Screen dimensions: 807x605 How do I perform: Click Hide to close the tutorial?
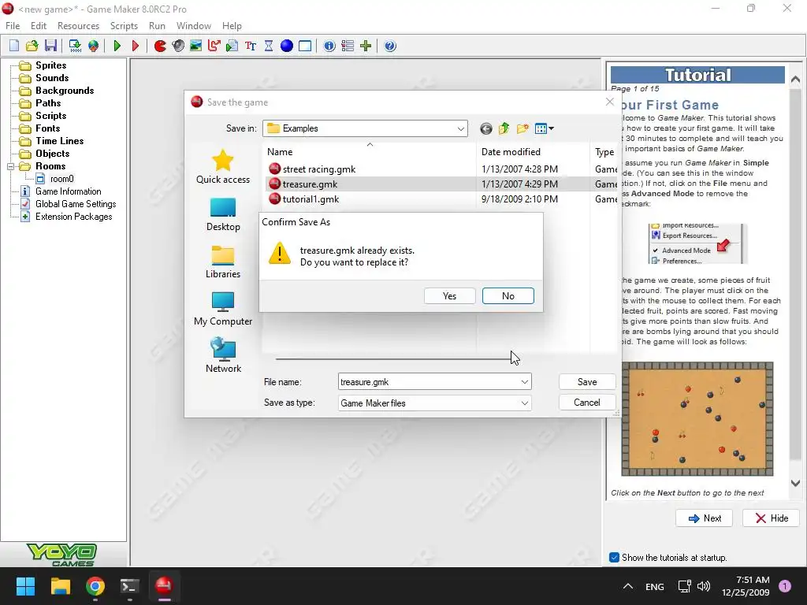(x=771, y=518)
